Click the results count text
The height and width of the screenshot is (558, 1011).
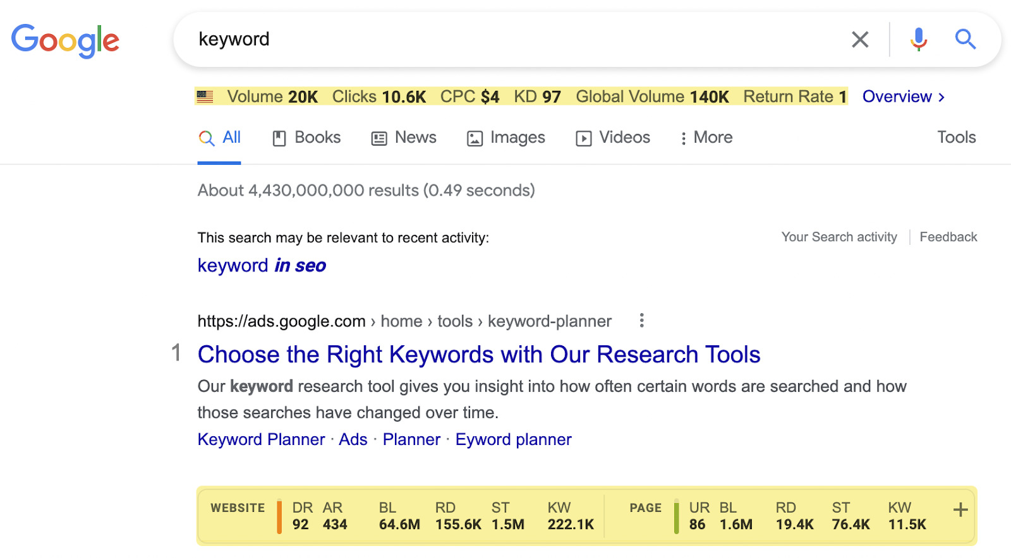click(x=366, y=190)
